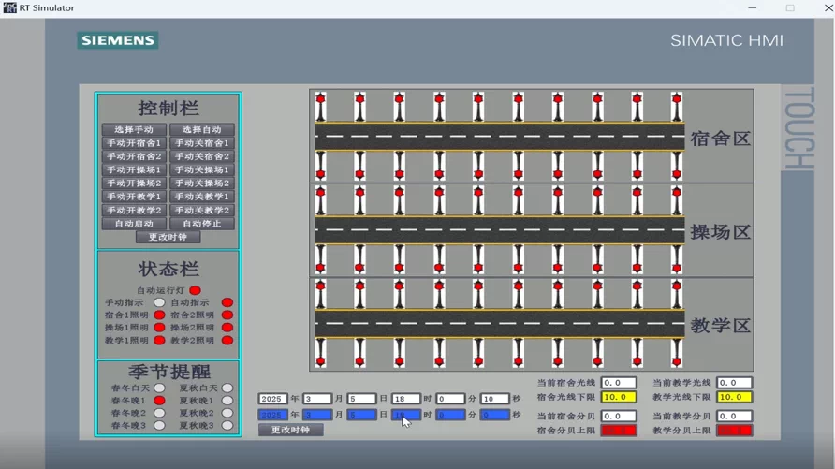835x469 pixels.
Task: Stop automatic mode with 自动停止
Action: tap(202, 224)
